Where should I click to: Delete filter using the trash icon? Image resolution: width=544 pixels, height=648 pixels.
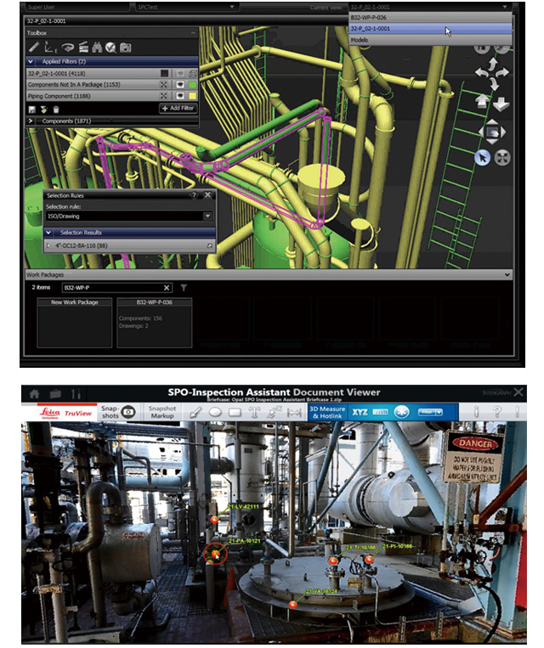56,110
